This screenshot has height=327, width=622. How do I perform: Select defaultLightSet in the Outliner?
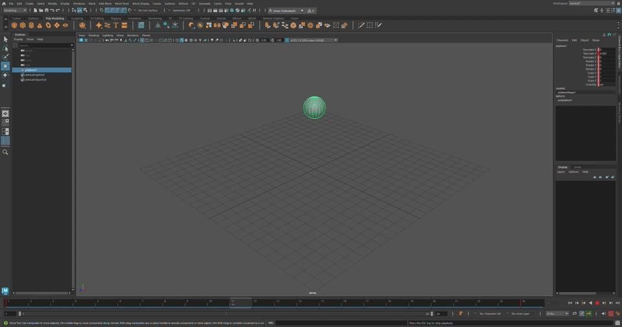point(35,75)
